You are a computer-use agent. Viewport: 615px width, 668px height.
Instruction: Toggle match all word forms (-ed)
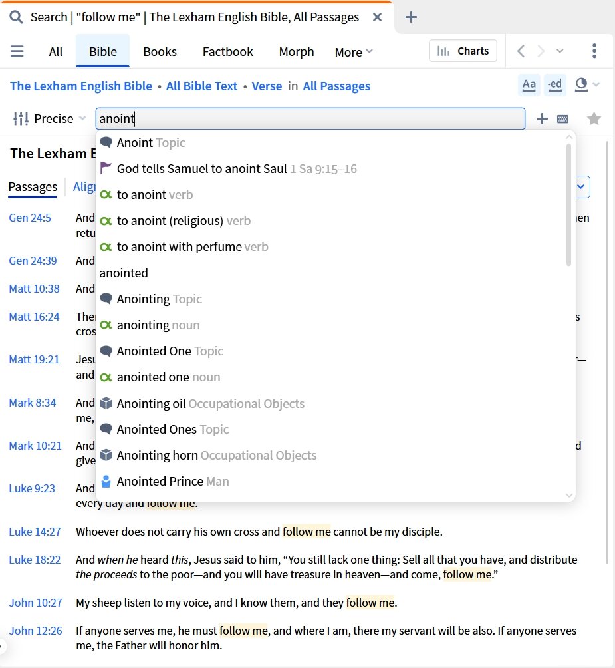555,84
